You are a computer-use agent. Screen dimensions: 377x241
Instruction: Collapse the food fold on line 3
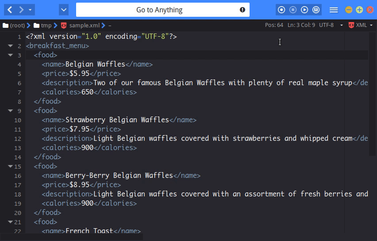coord(10,55)
